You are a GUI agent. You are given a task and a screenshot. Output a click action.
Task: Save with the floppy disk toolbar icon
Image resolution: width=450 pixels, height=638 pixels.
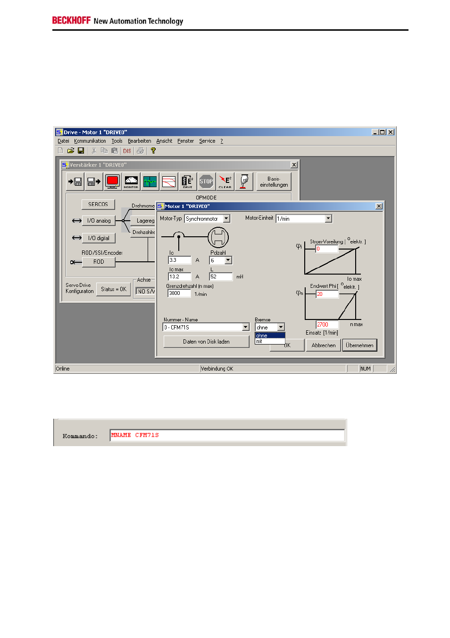click(81, 151)
